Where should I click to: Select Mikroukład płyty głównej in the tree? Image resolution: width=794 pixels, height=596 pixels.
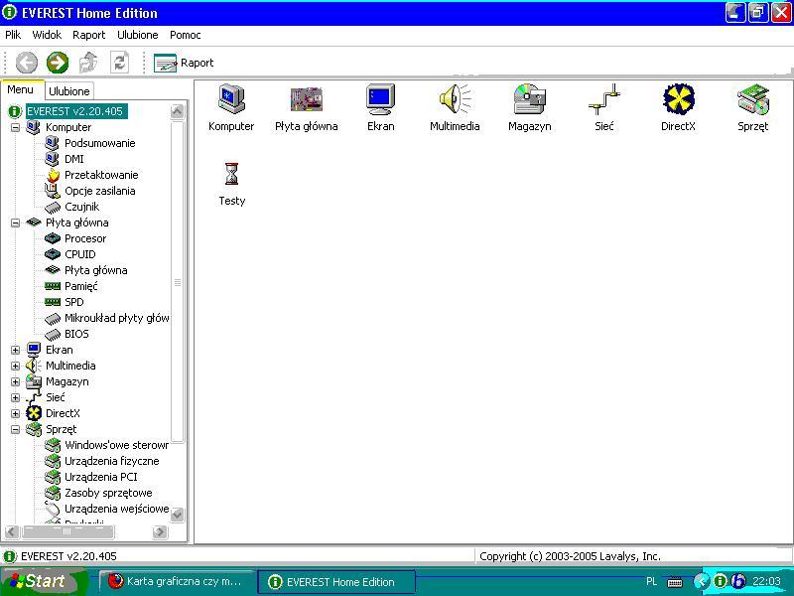(x=116, y=318)
